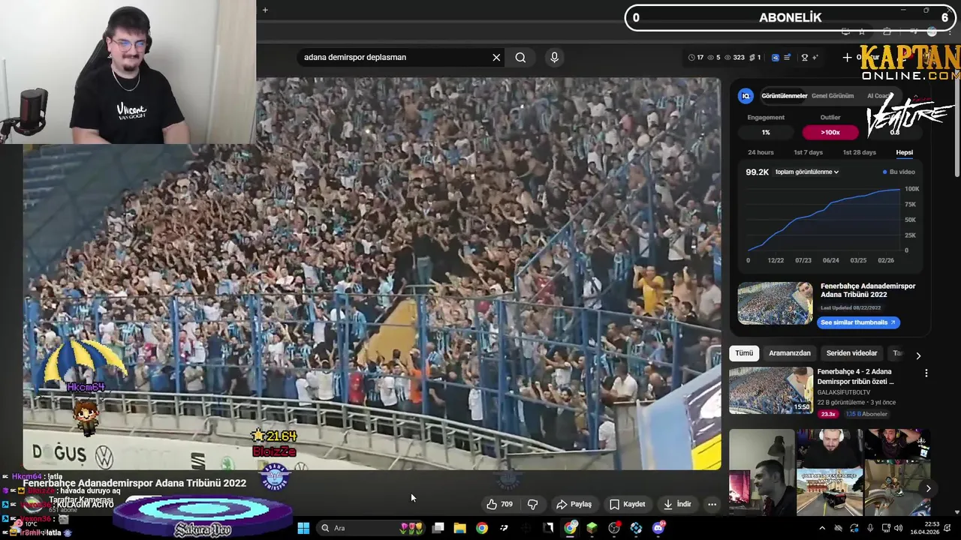Select the Tümü filter chip

[x=744, y=353]
